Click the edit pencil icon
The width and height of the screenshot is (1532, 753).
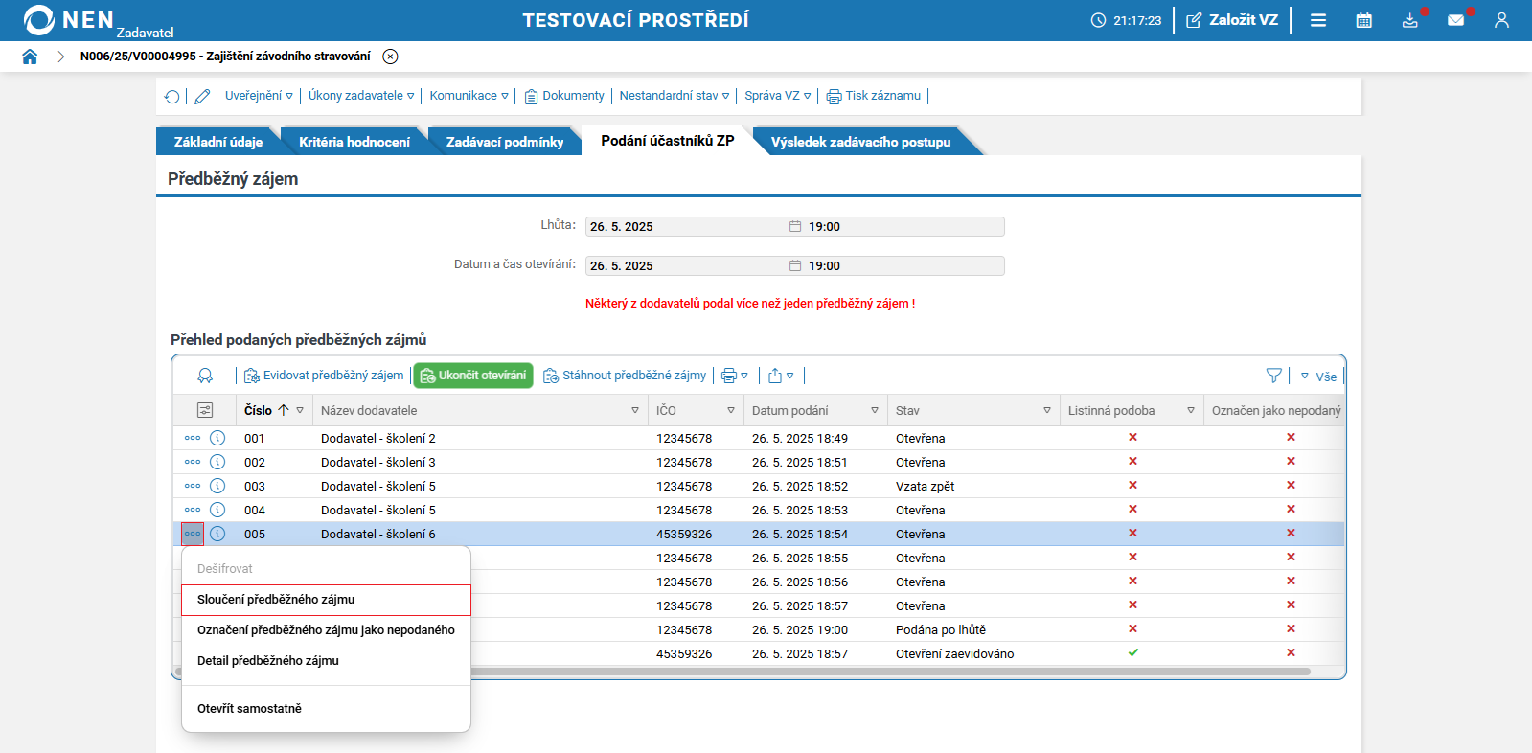pyautogui.click(x=202, y=96)
